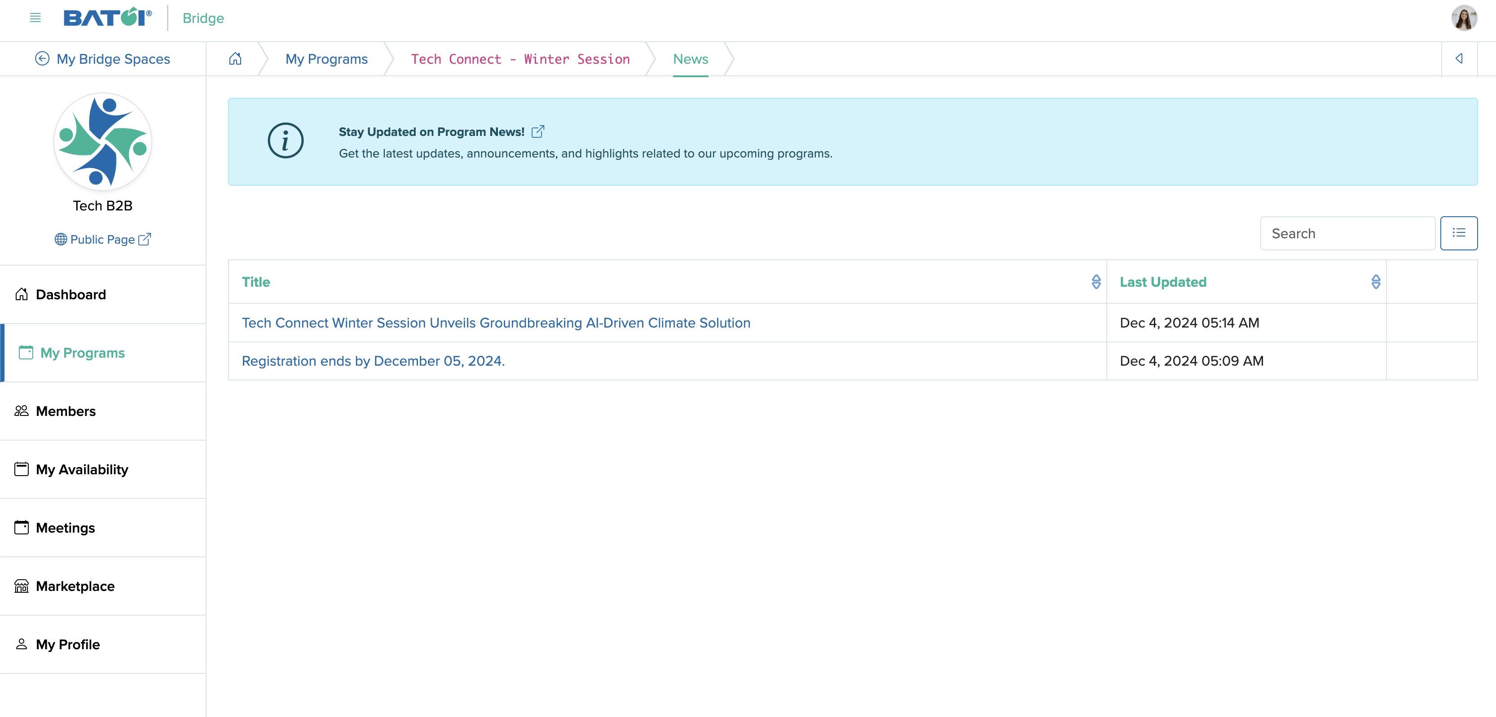Click the Members sidebar icon

22,410
